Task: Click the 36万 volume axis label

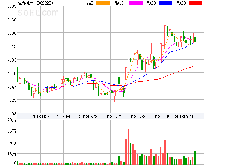Action: click(x=12, y=142)
